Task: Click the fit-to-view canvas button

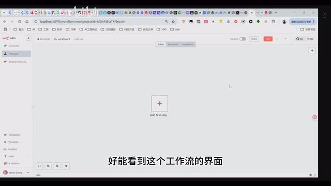Action: (39, 166)
